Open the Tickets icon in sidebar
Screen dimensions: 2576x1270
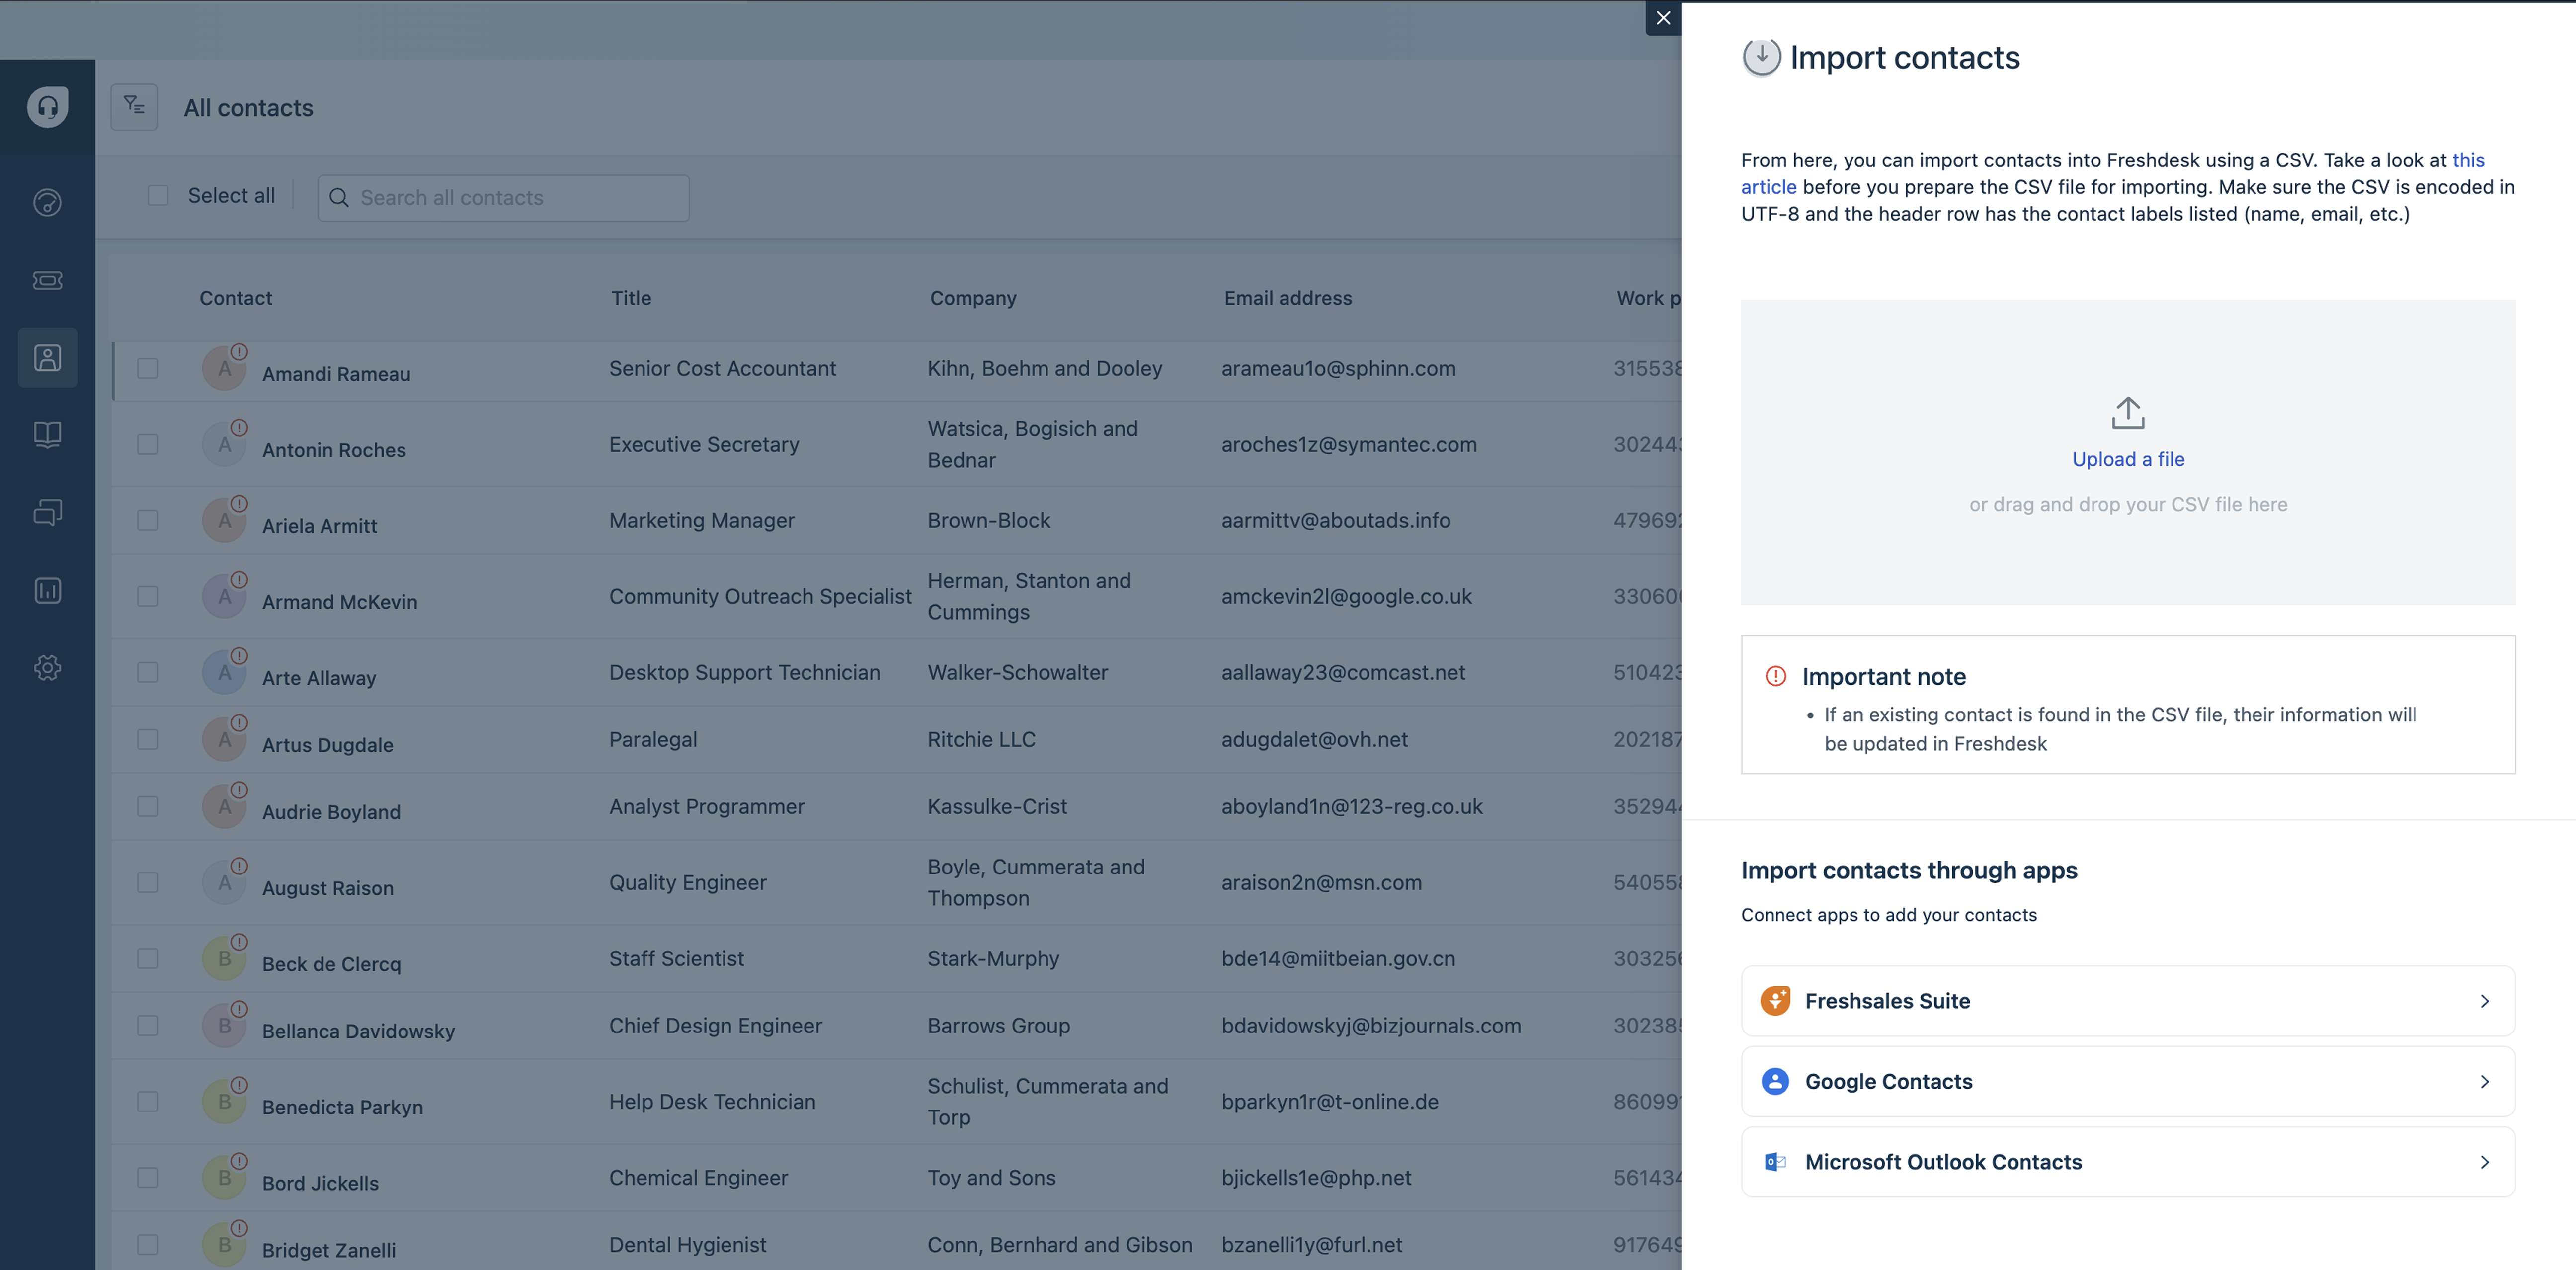click(47, 280)
